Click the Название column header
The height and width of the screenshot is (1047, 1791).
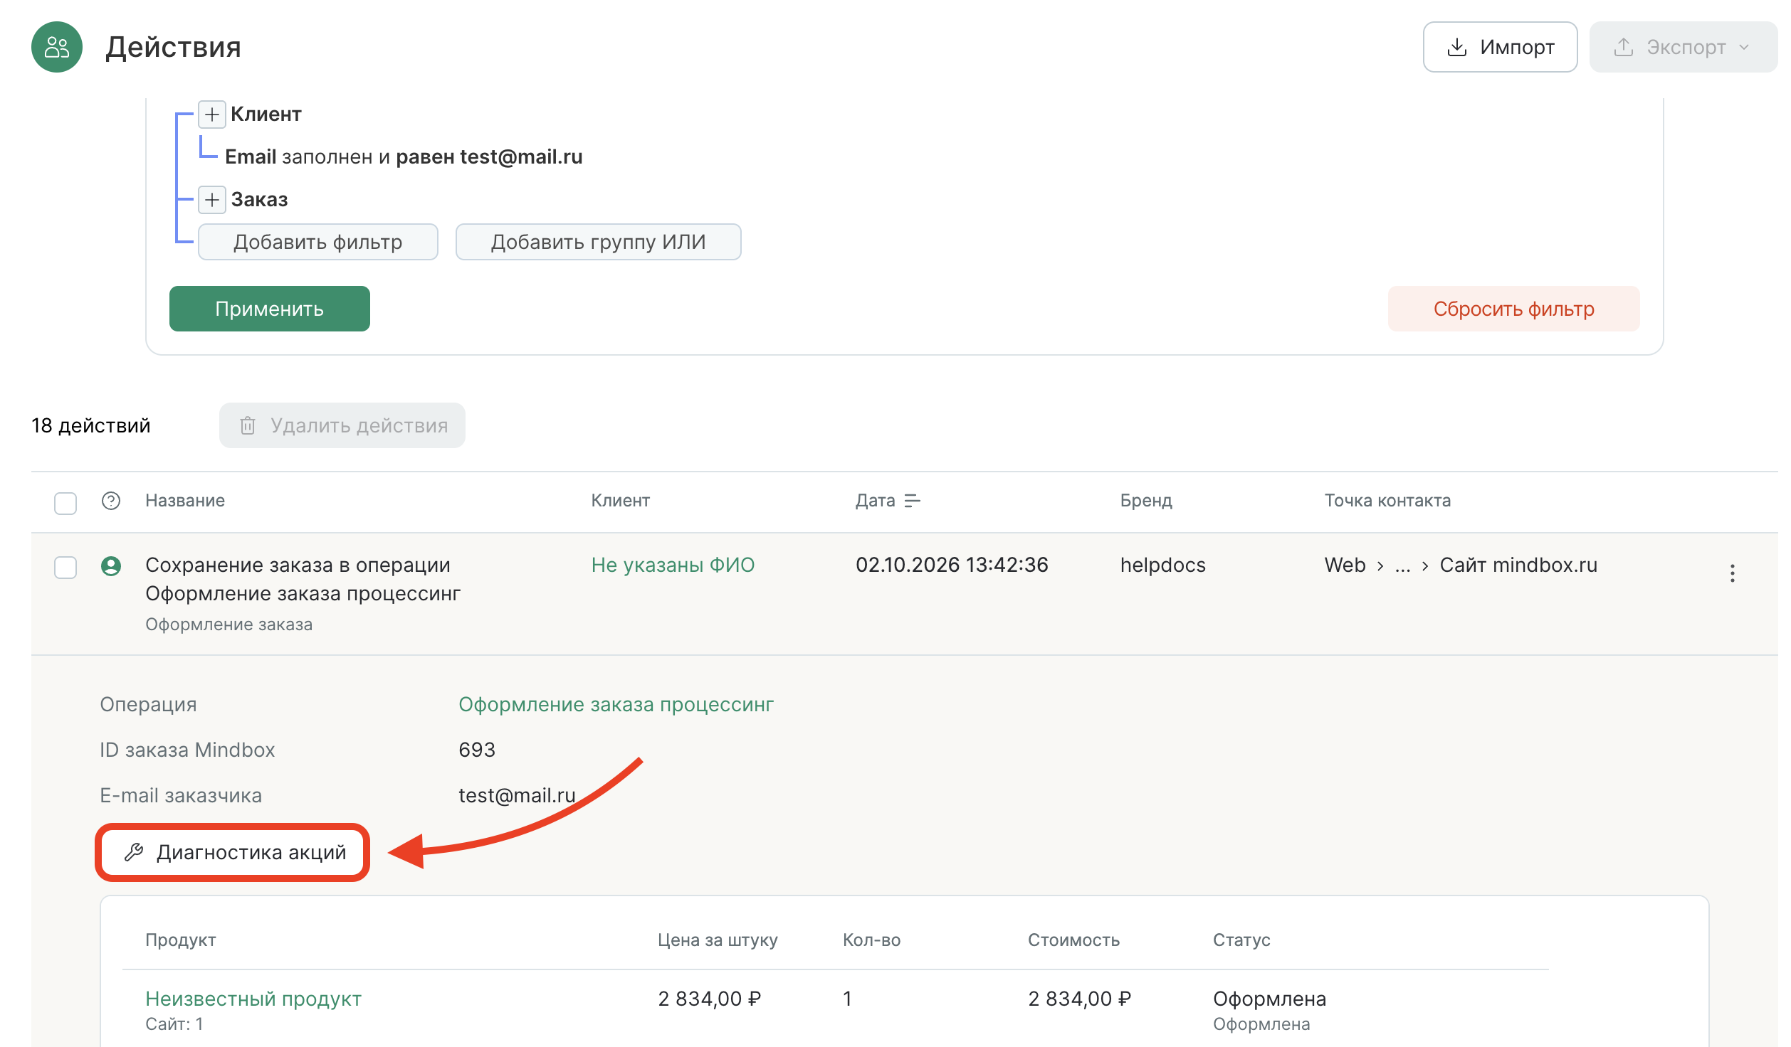click(x=185, y=501)
